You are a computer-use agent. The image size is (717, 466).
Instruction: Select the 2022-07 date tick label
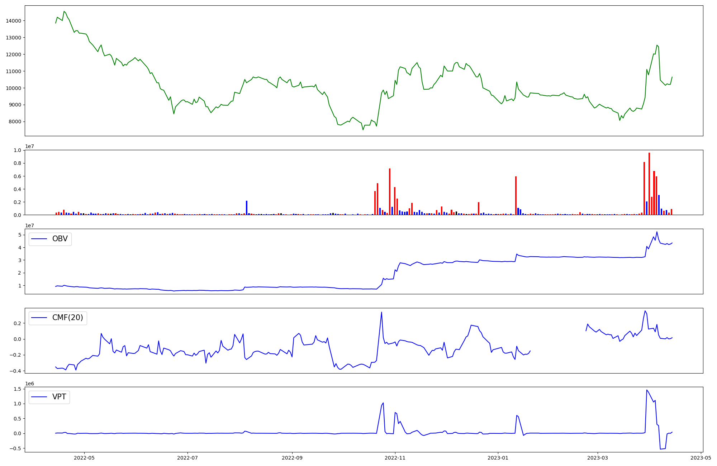tap(187, 458)
